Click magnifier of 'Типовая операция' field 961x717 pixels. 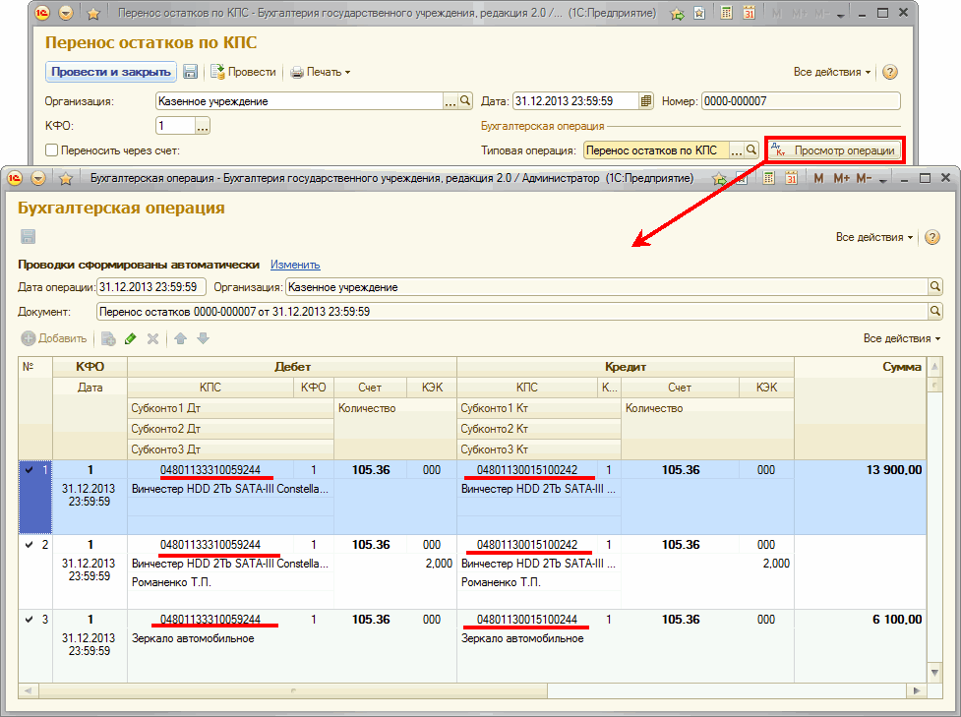(x=751, y=149)
